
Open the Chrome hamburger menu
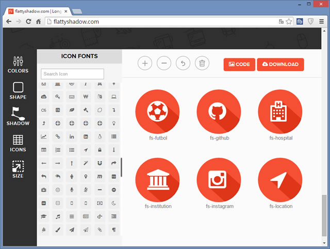coord(322,22)
